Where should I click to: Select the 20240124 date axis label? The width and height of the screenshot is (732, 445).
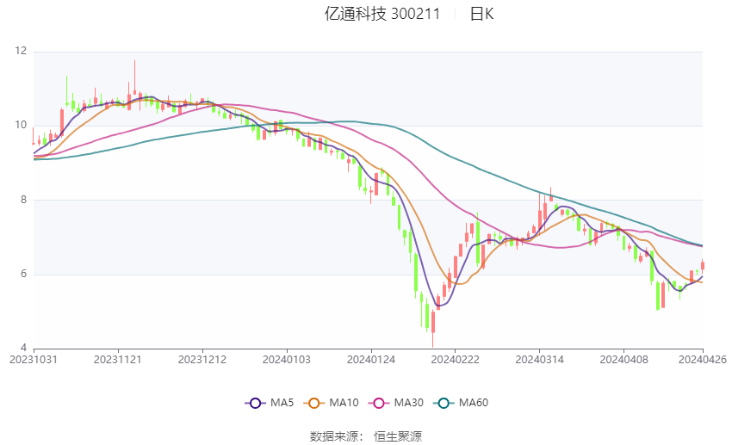370,360
